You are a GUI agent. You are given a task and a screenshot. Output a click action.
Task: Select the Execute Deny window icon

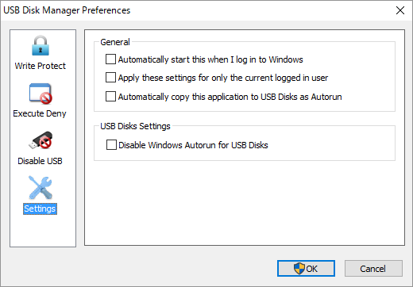tap(41, 94)
